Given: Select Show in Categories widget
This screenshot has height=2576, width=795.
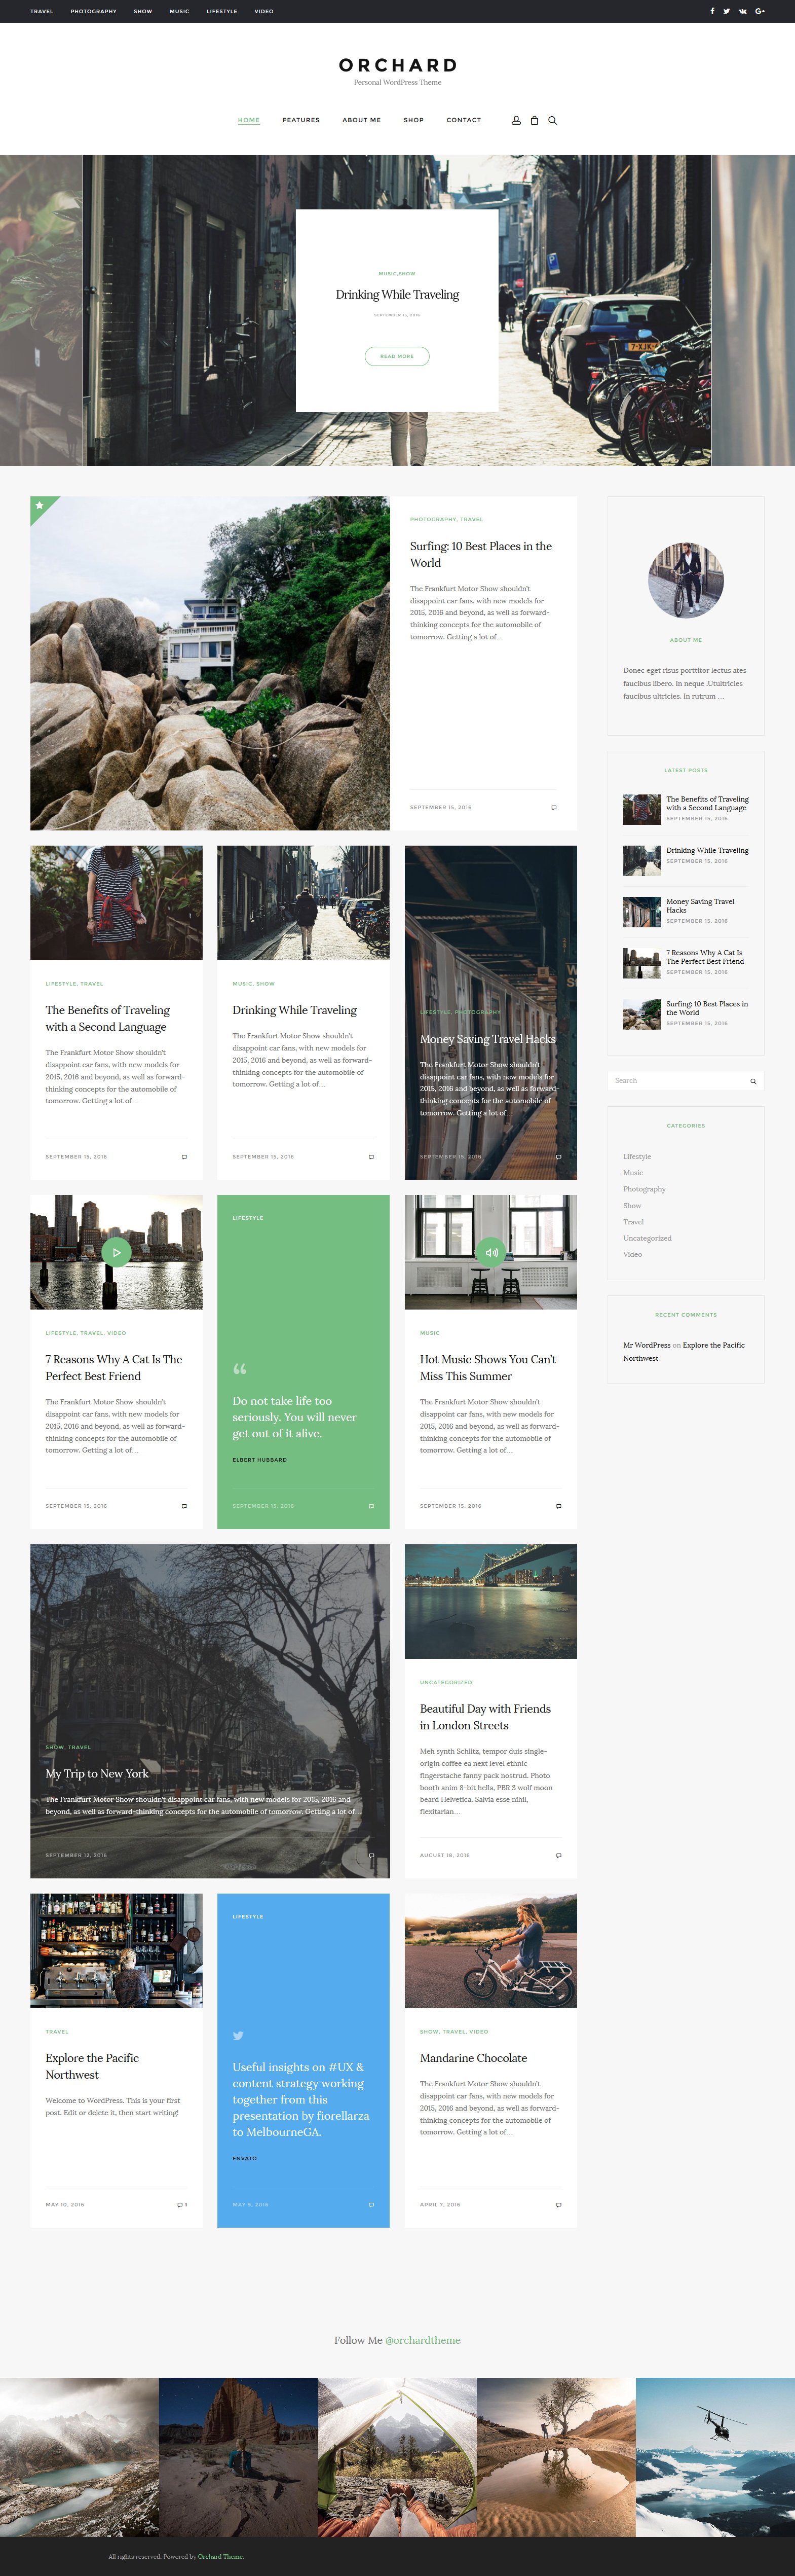Looking at the screenshot, I should (632, 1206).
